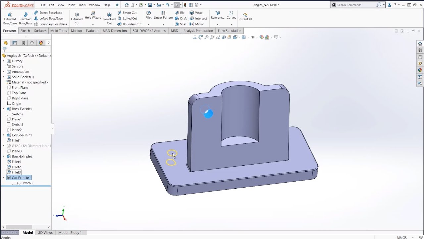Switch to the Evaluate tab

(92, 31)
